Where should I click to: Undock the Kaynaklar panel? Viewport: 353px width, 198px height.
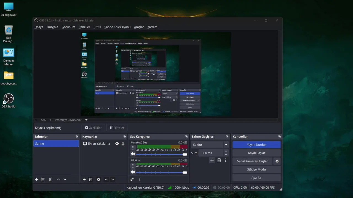[x=125, y=137]
